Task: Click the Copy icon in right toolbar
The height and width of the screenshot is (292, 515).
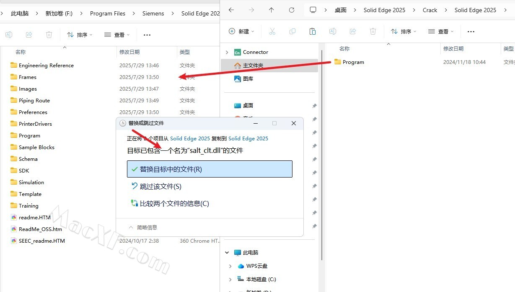Action: coord(292,31)
